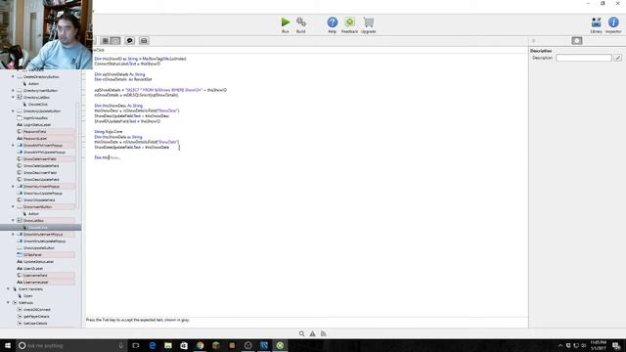Screen dimensions: 626x352
Task: Select ShowDescInsertField in the navigator
Action: (x=40, y=173)
